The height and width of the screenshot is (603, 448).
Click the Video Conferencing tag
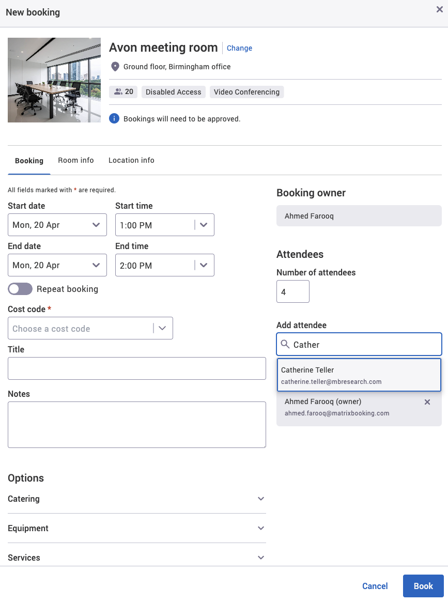click(x=246, y=92)
